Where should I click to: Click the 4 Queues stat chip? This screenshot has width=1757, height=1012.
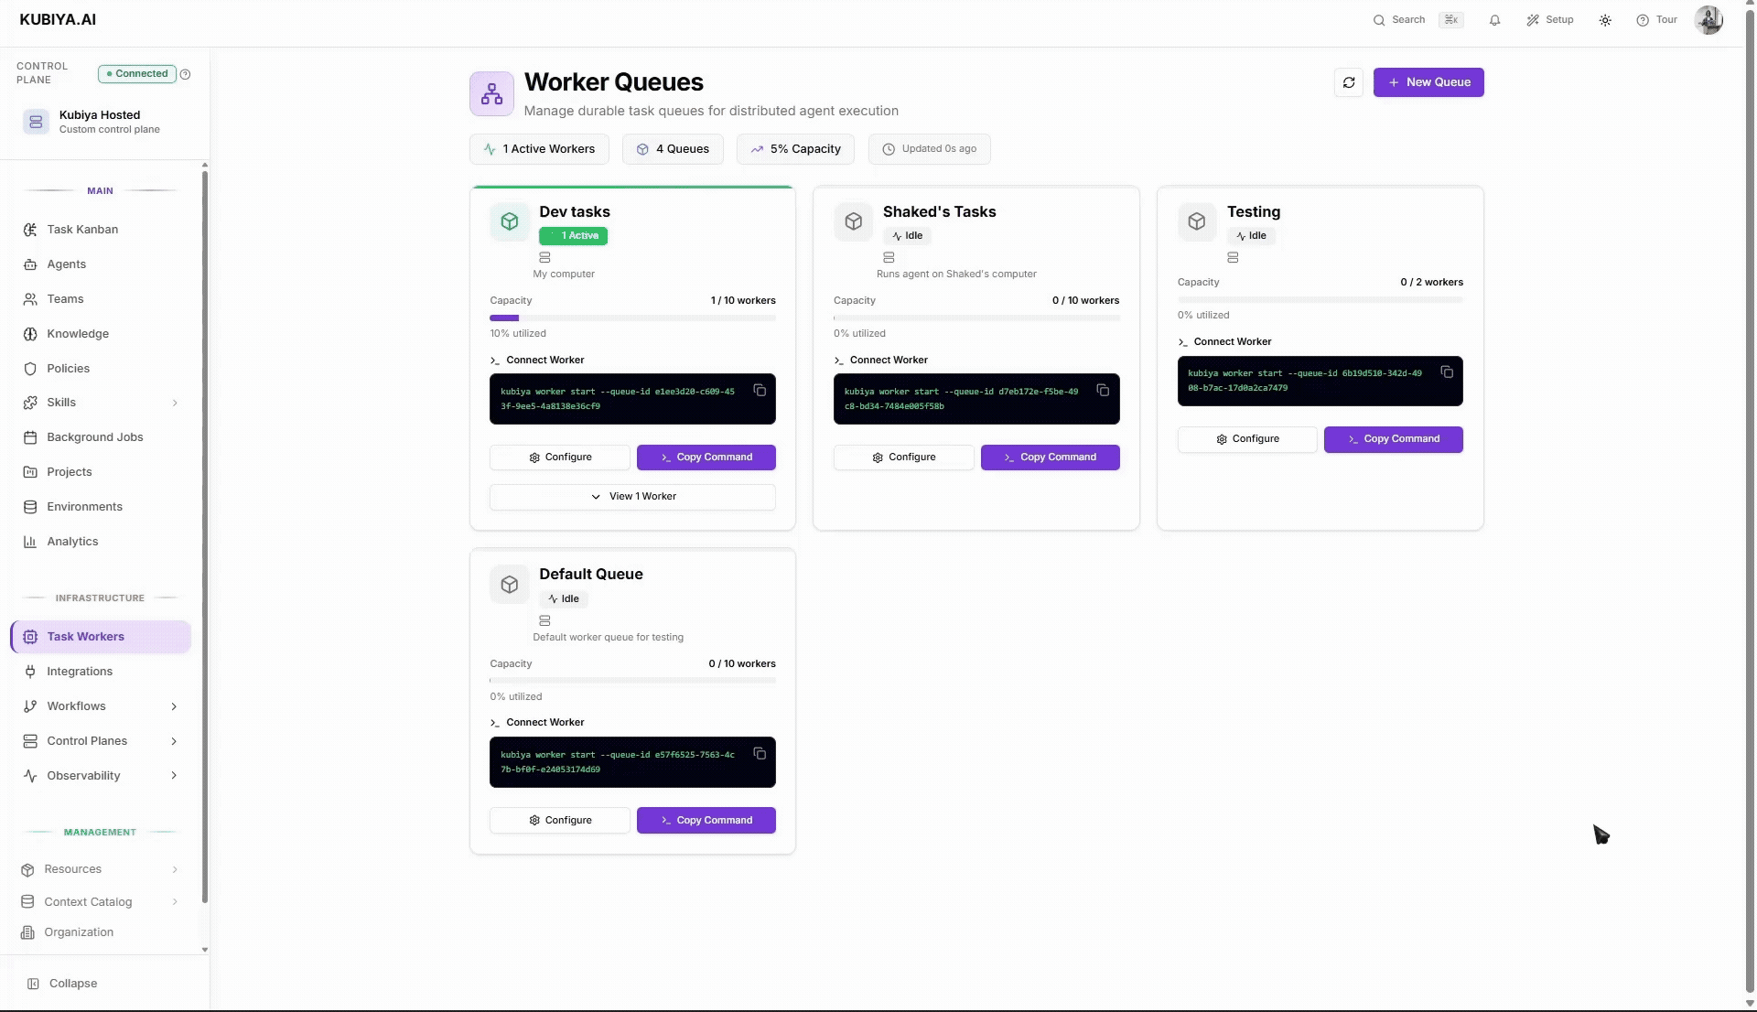coord(673,148)
